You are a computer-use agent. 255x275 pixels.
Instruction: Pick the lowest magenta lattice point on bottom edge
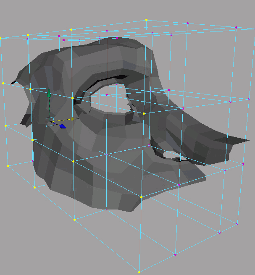tap(175, 254)
